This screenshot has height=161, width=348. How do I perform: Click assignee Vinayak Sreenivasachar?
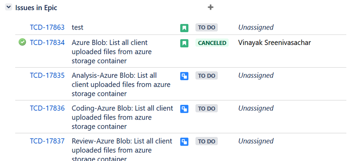274,43
